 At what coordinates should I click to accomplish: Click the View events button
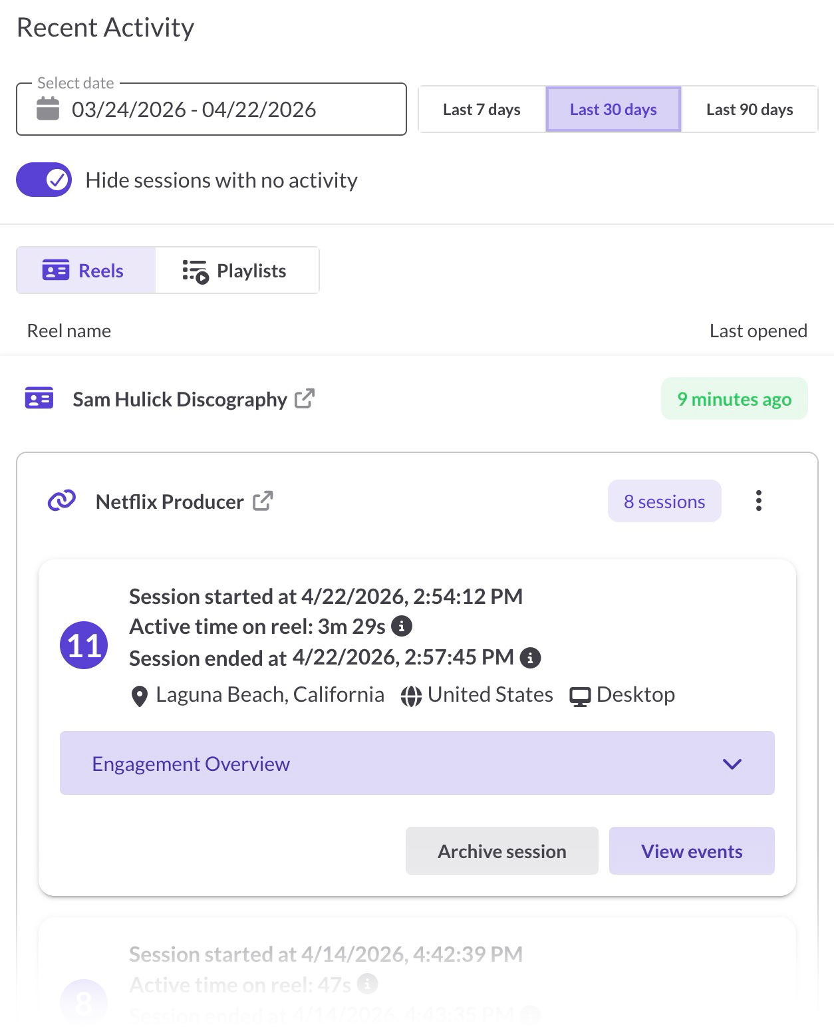coord(692,851)
